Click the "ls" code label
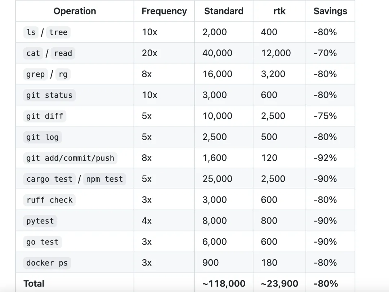The image size is (389, 292). [31, 32]
